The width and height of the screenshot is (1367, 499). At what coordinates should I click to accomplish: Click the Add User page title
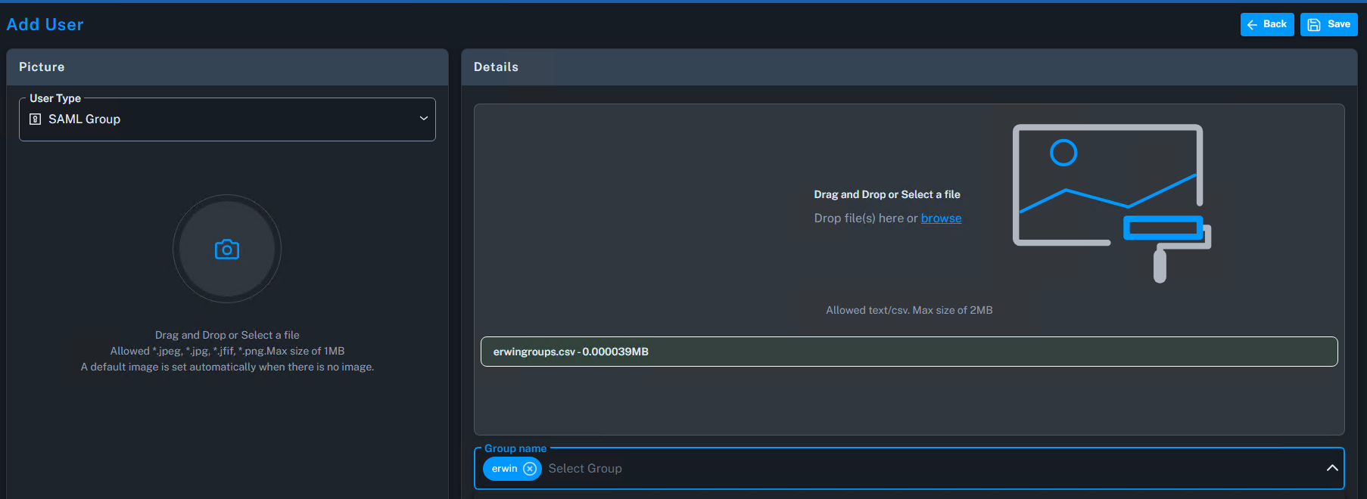(45, 25)
